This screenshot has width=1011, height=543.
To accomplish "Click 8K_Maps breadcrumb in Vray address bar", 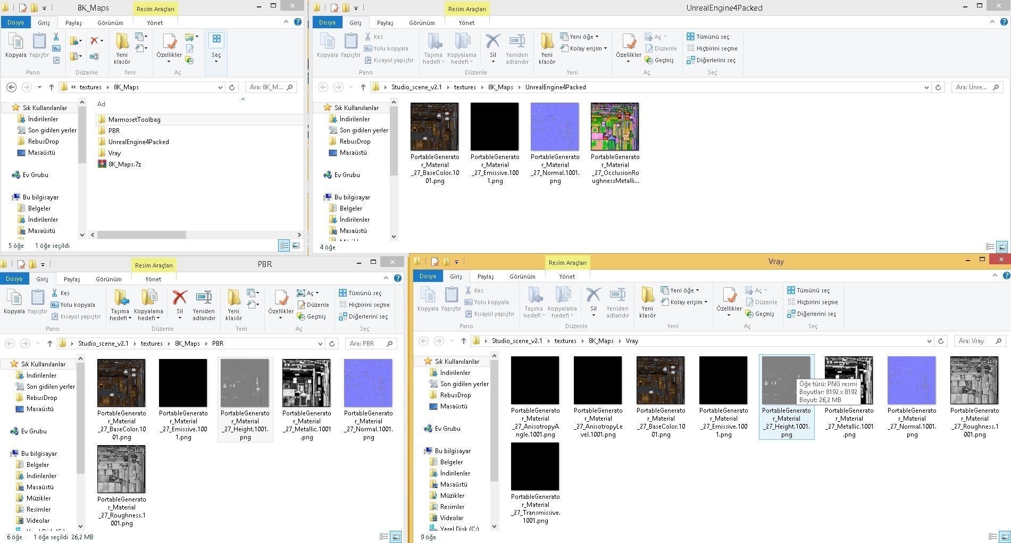I will pyautogui.click(x=601, y=341).
